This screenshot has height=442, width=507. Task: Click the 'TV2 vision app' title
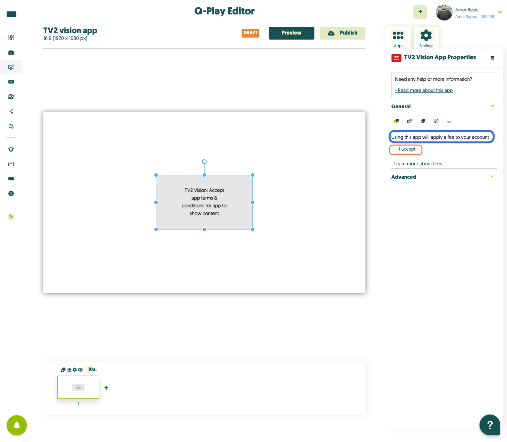pos(70,31)
